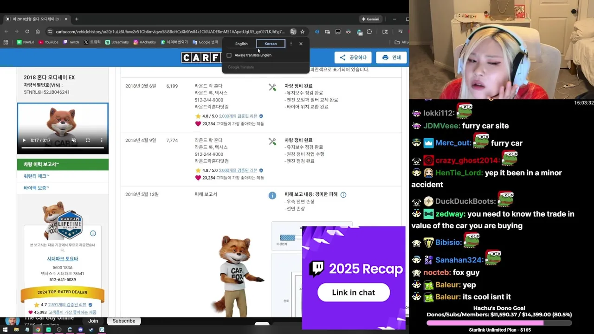
Task: Click donation goal progress bar
Action: point(499,322)
